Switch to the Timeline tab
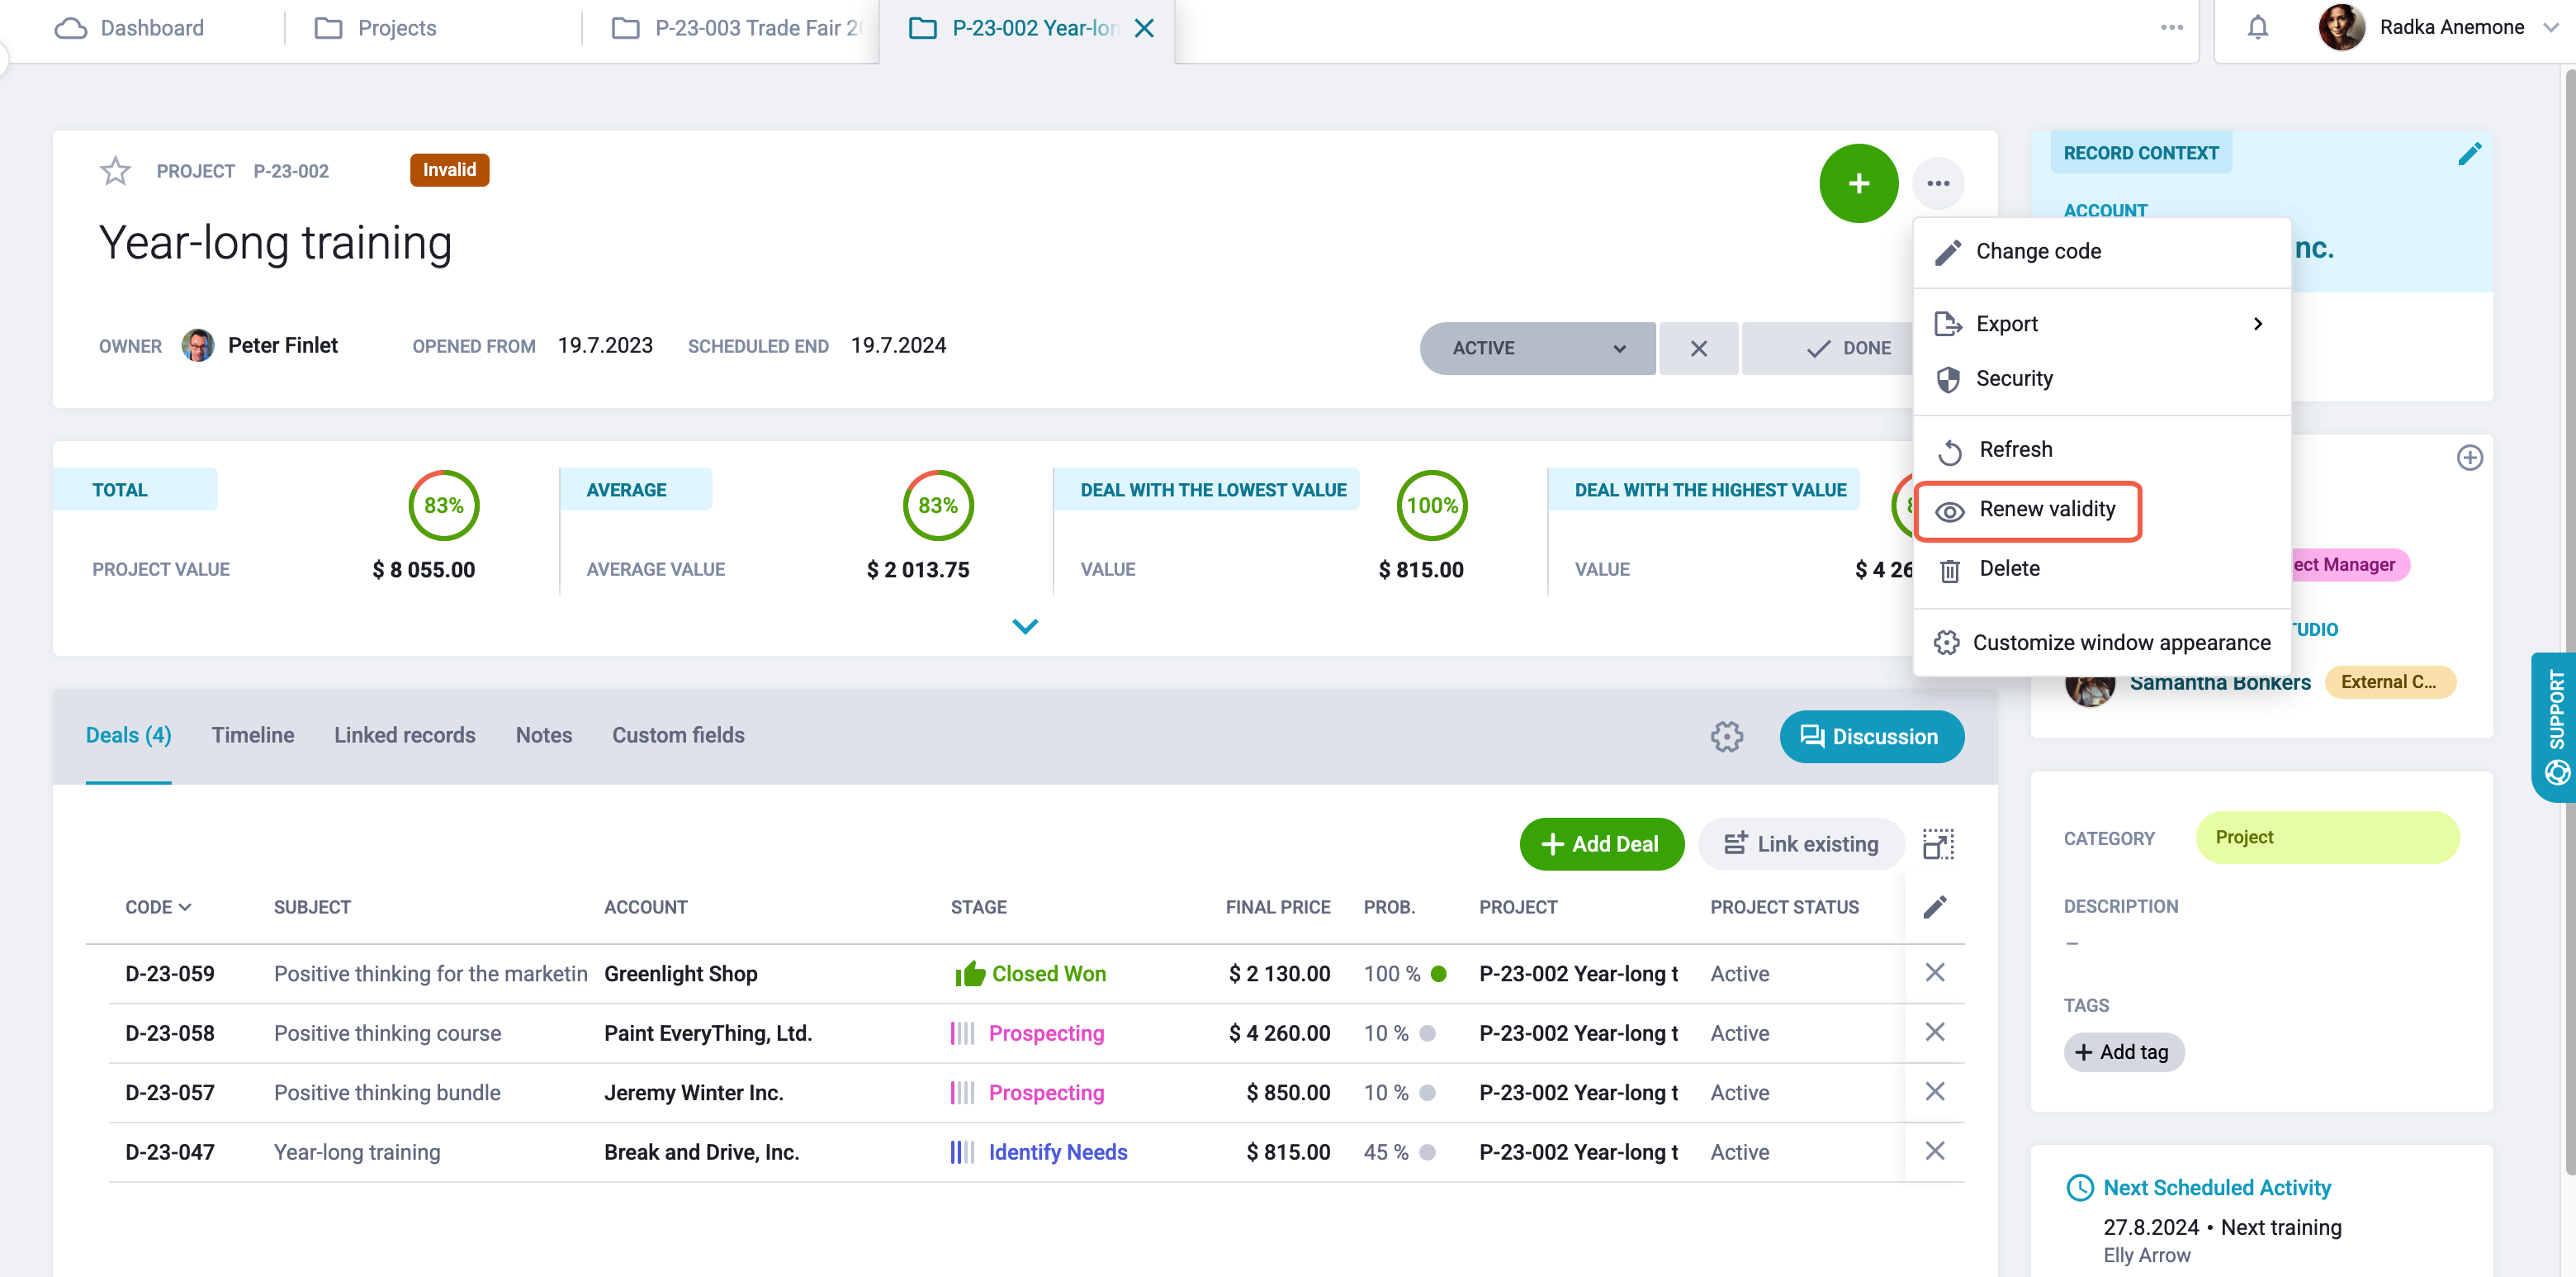This screenshot has width=2576, height=1277. 252,734
